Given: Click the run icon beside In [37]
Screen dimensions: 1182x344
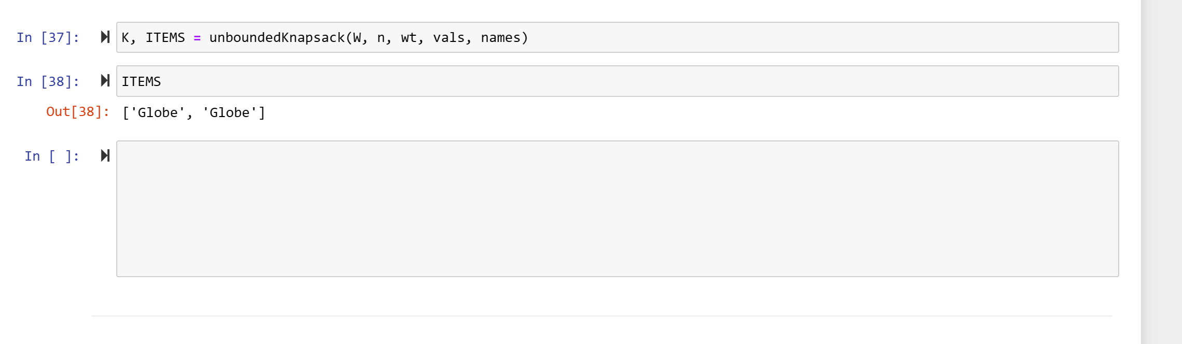Looking at the screenshot, I should [x=105, y=37].
